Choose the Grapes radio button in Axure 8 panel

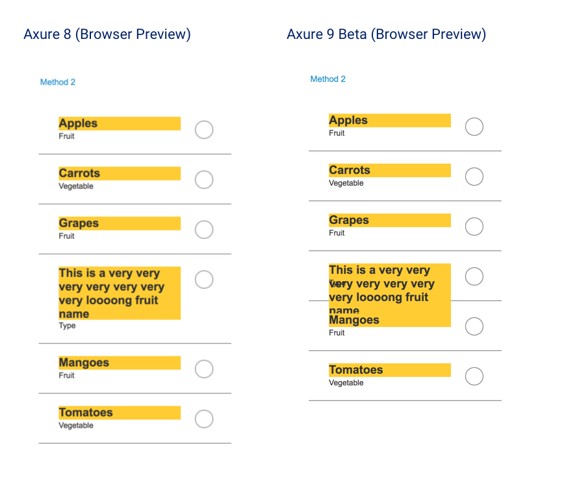click(x=204, y=230)
